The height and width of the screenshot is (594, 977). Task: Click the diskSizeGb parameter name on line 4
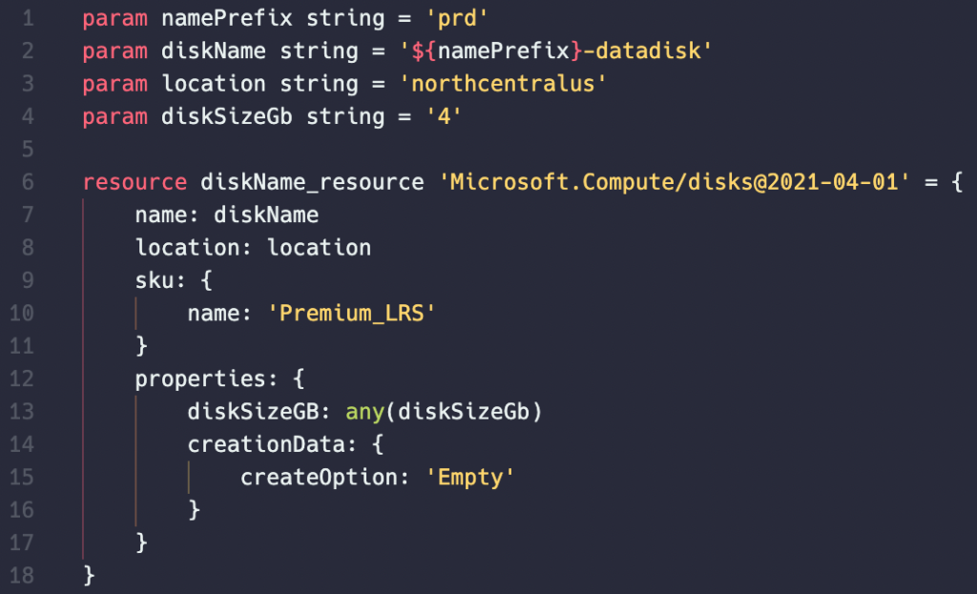[x=227, y=116]
